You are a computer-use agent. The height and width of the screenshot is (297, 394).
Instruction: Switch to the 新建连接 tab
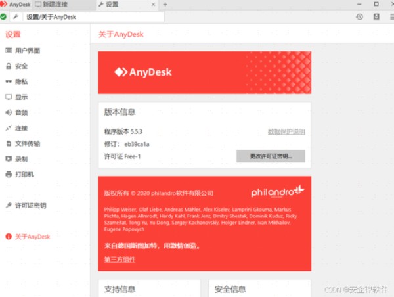(x=64, y=5)
